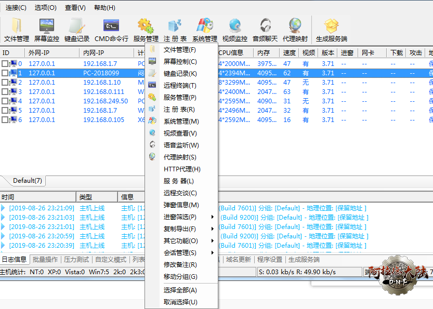Check the checkbox for host ID 0
Image resolution: width=433 pixels, height=309 pixels.
pos(5,64)
